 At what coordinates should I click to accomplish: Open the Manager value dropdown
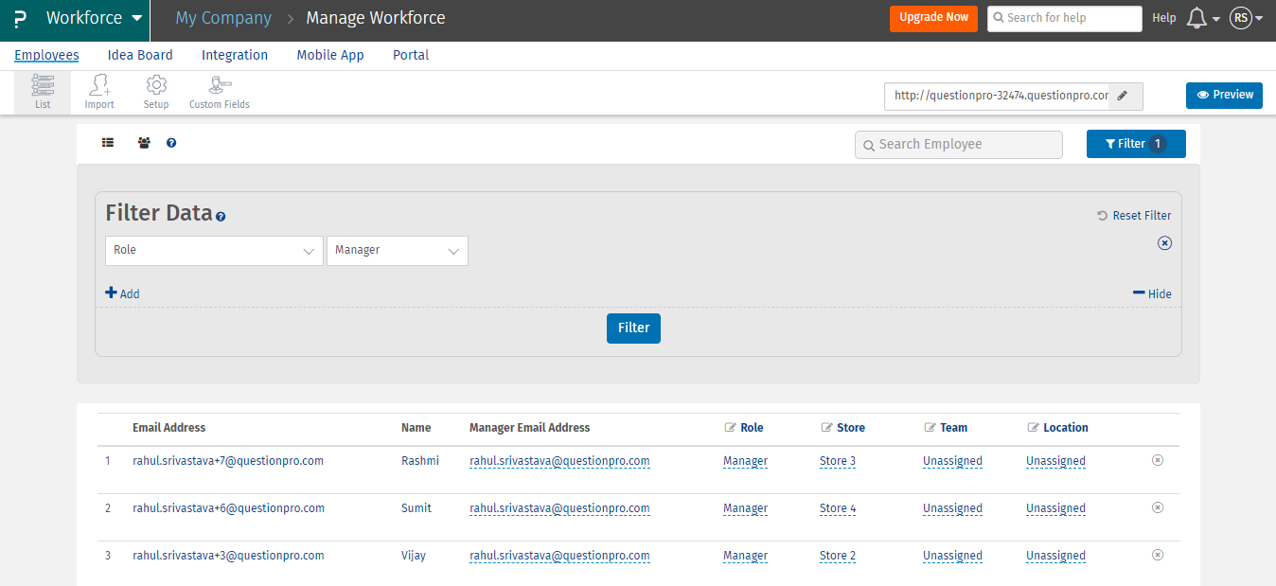point(397,251)
